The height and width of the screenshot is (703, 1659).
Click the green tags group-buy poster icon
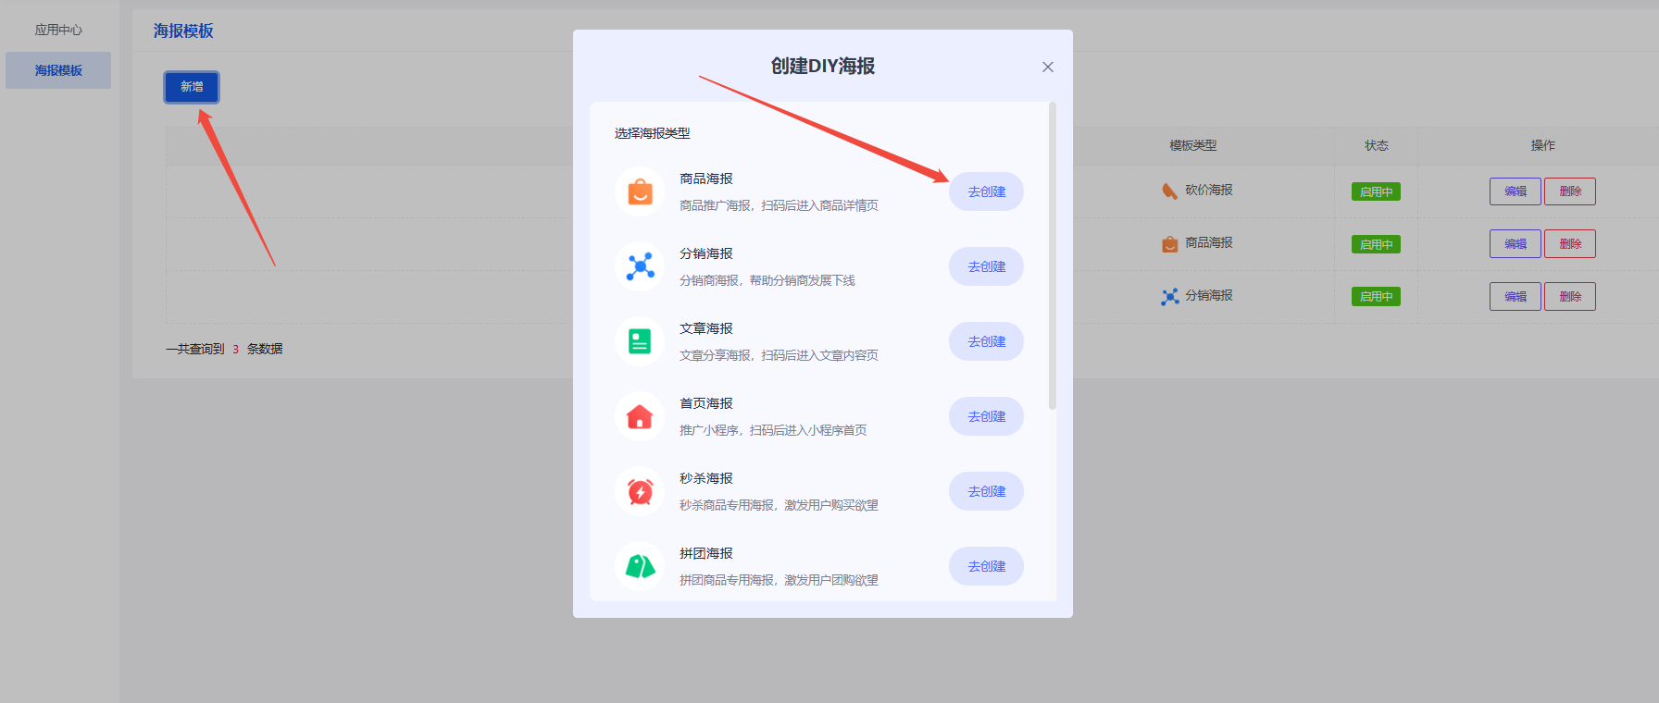640,566
